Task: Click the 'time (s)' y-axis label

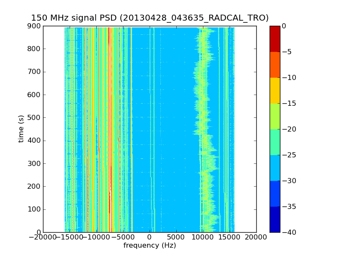Action: coord(21,129)
